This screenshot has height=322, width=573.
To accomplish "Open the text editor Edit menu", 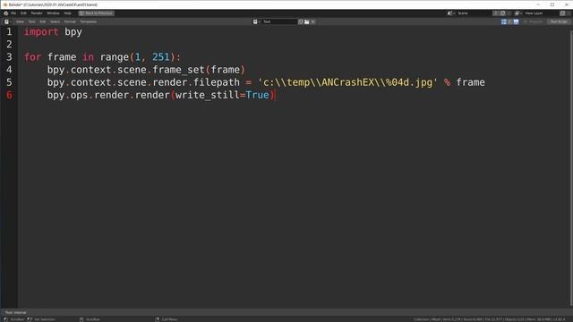I will pos(43,21).
